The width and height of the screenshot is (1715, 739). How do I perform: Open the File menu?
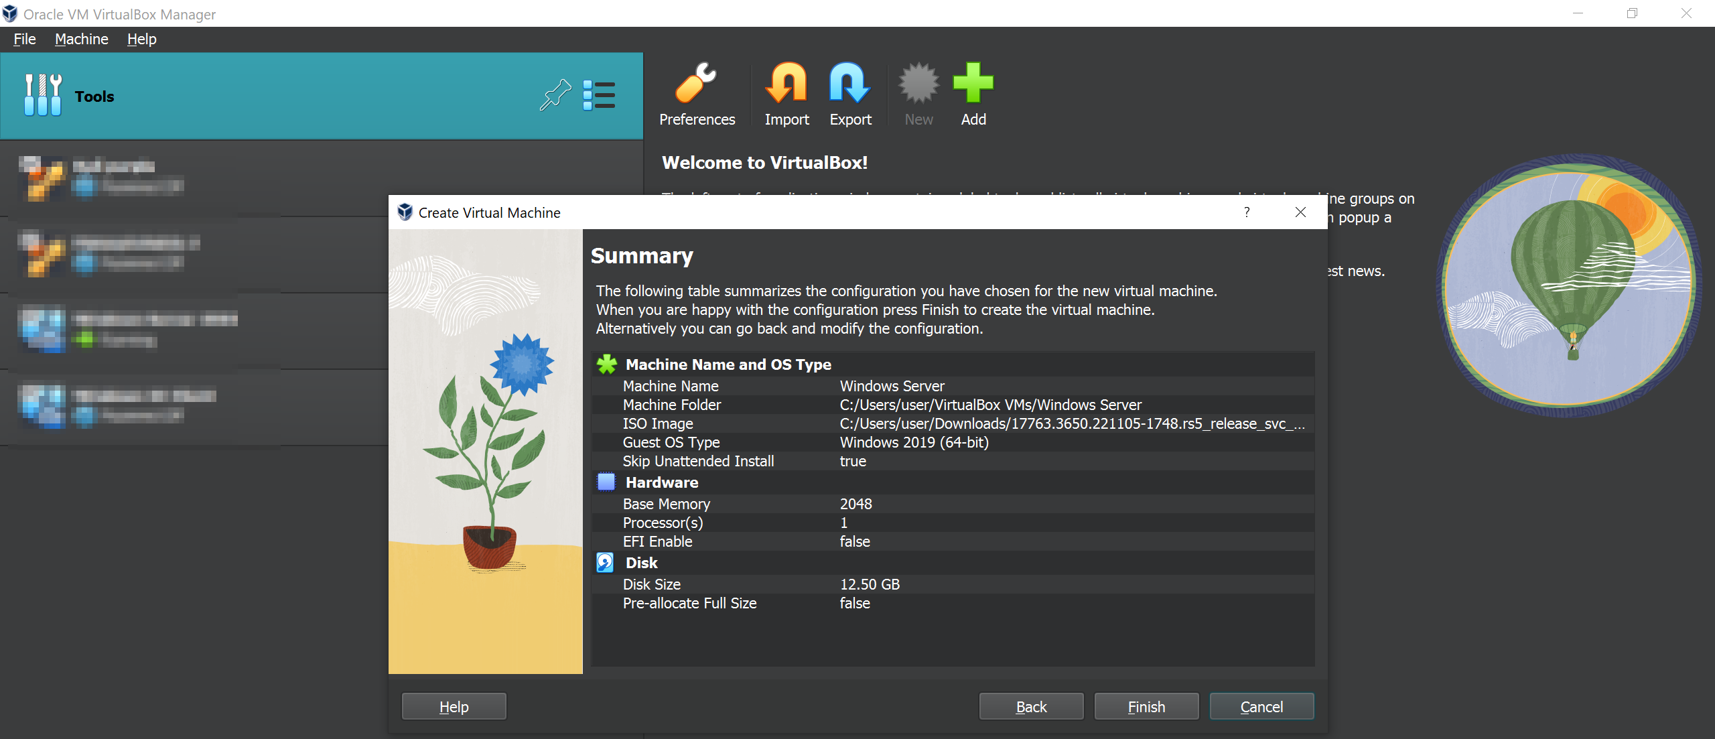(25, 39)
